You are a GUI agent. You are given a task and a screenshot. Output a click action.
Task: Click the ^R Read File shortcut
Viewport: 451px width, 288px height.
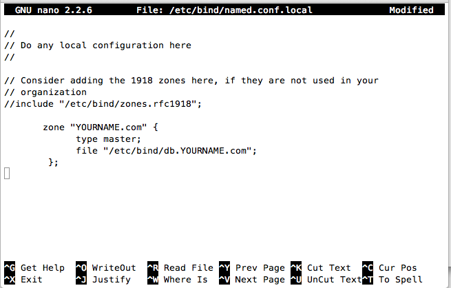179,268
